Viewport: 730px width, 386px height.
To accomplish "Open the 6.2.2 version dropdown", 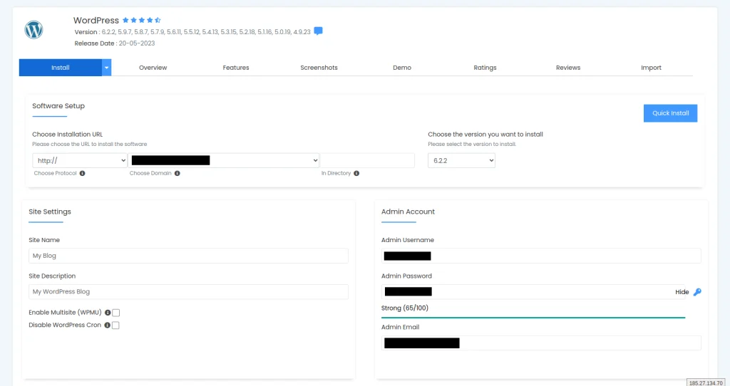I will point(461,160).
